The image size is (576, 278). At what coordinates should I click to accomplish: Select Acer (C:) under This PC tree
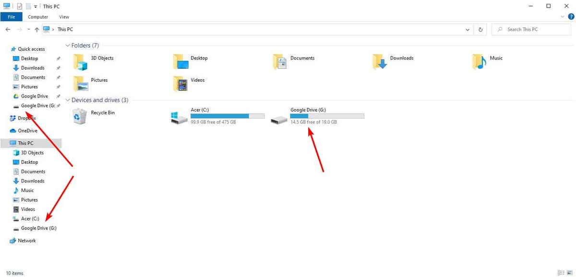(x=30, y=219)
